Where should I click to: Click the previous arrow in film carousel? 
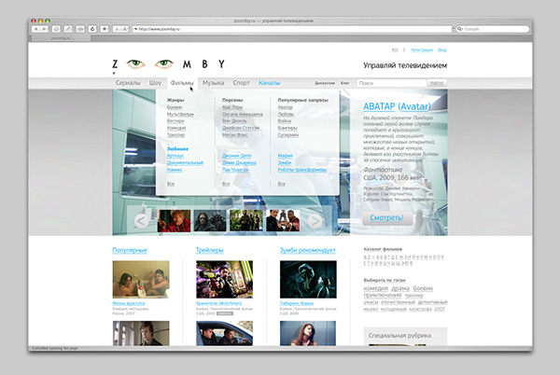tap(141, 221)
